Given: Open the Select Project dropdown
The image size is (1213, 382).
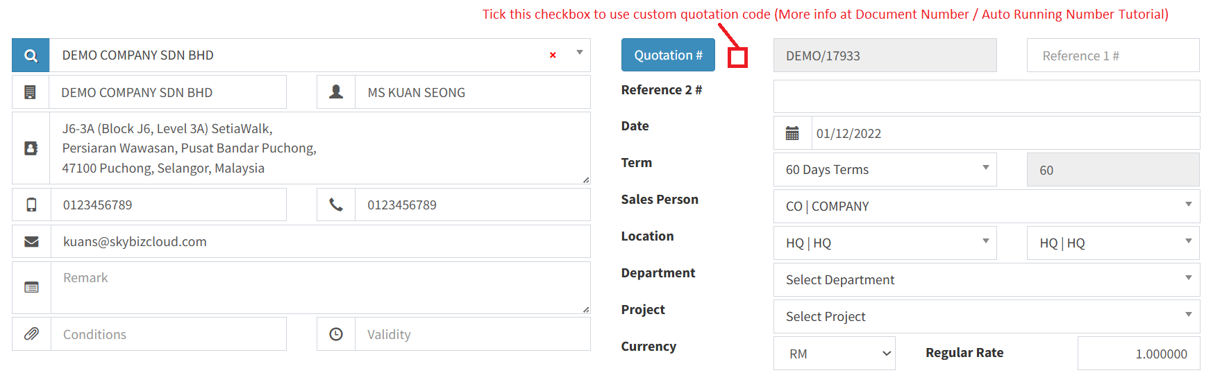Looking at the screenshot, I should point(986,317).
